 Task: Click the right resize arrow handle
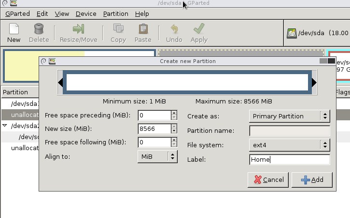pos(314,82)
